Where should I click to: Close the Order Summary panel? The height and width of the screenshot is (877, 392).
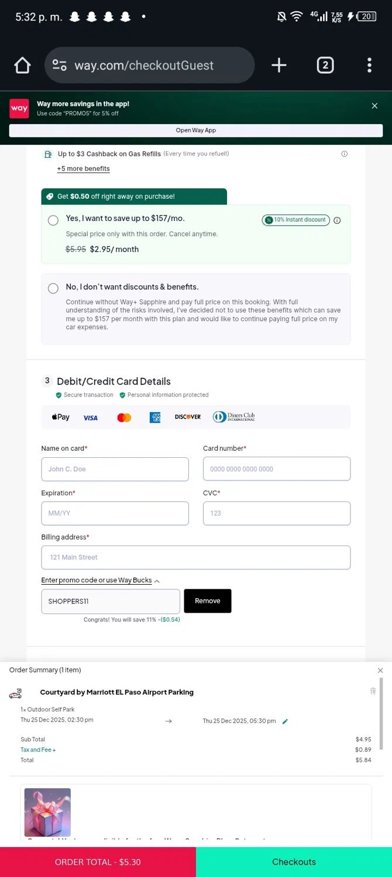pyautogui.click(x=380, y=671)
